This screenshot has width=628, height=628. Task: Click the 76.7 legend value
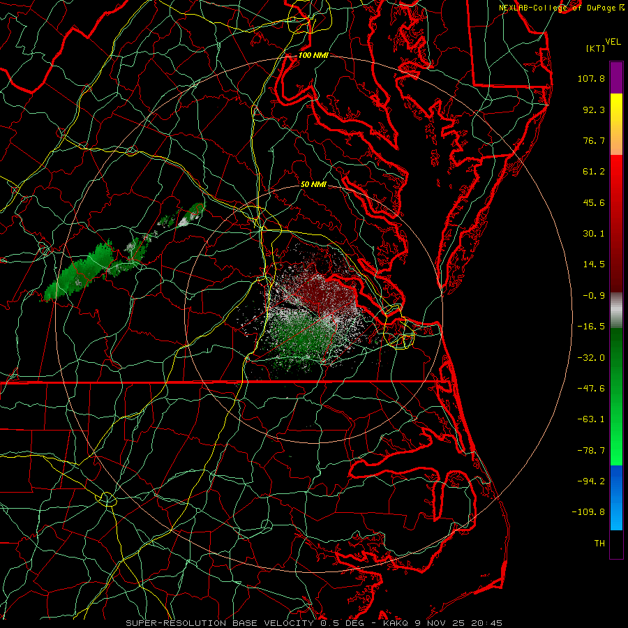594,140
